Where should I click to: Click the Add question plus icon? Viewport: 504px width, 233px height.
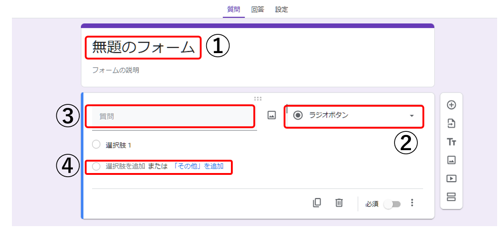(452, 105)
